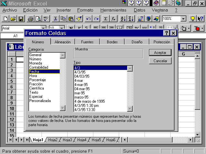Screen dimensions: 206x154
Task: Select row 7 header in worksheet
Action: 12,92
